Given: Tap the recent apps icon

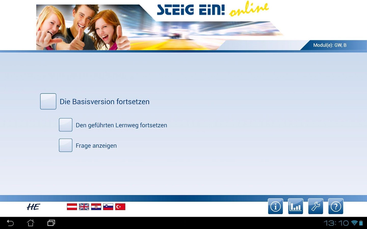Looking at the screenshot, I should [51, 223].
